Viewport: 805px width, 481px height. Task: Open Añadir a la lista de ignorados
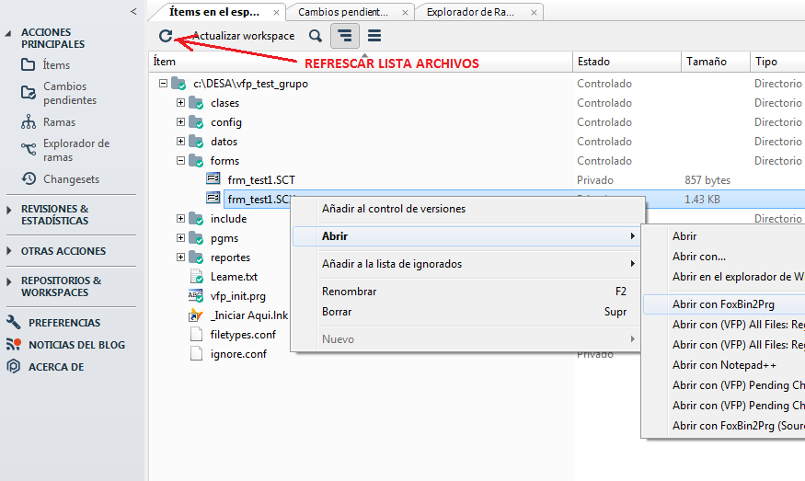[x=466, y=264]
